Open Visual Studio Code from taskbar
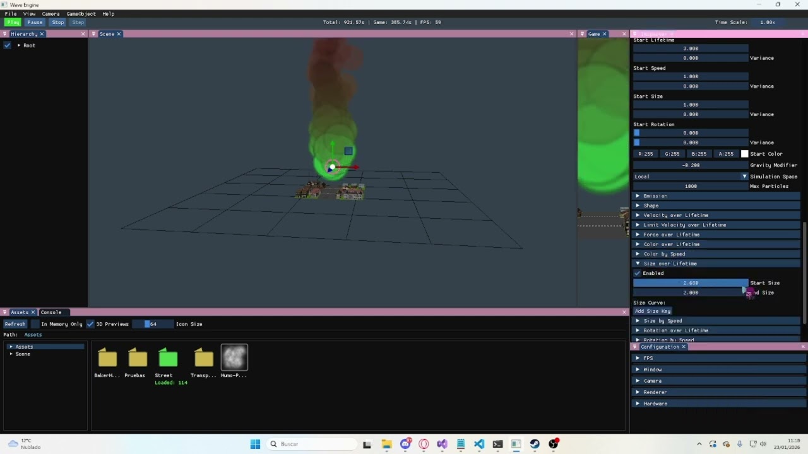The height and width of the screenshot is (454, 808). [479, 444]
